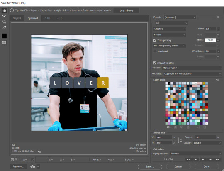The height and width of the screenshot is (171, 224).
Task: Open the download speed preview menu icon
Action: tap(40, 151)
